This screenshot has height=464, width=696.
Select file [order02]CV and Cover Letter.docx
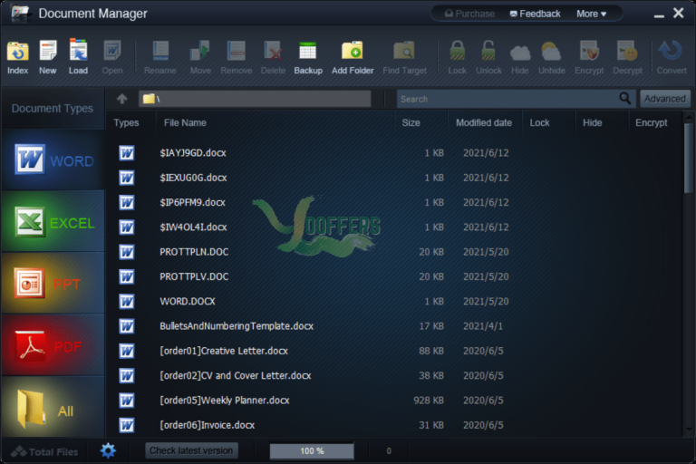[x=236, y=376]
